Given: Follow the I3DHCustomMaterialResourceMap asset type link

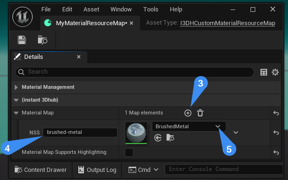Looking at the screenshot, I should tap(228, 23).
